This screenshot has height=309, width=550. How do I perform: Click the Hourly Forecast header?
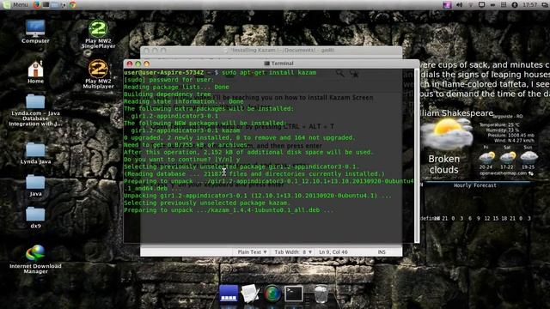tap(475, 185)
